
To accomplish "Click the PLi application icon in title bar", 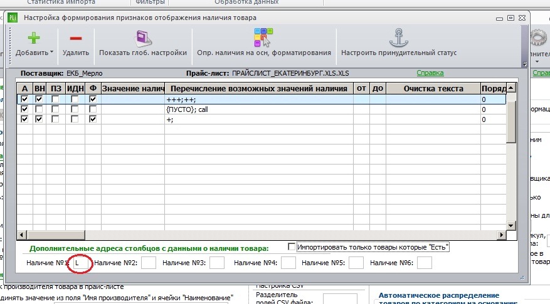I will 13,18.
